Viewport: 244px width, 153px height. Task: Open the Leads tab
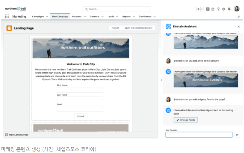[x=111, y=17]
